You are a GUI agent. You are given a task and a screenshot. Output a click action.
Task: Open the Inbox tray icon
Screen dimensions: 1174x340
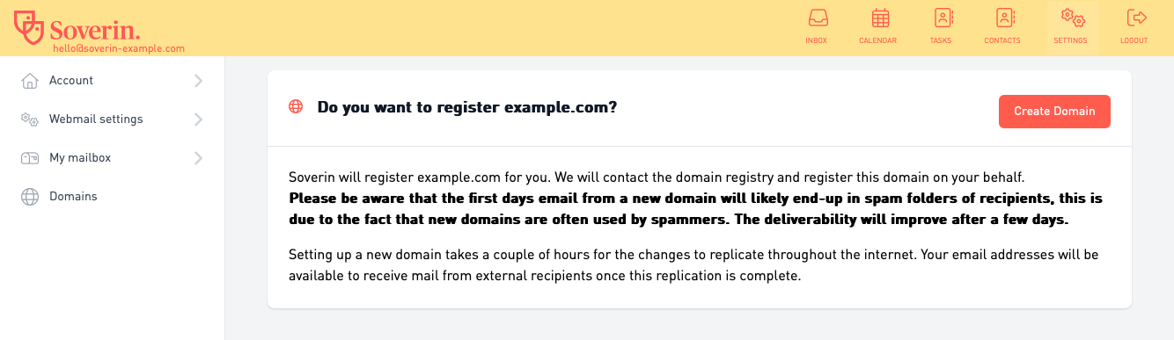click(x=817, y=18)
